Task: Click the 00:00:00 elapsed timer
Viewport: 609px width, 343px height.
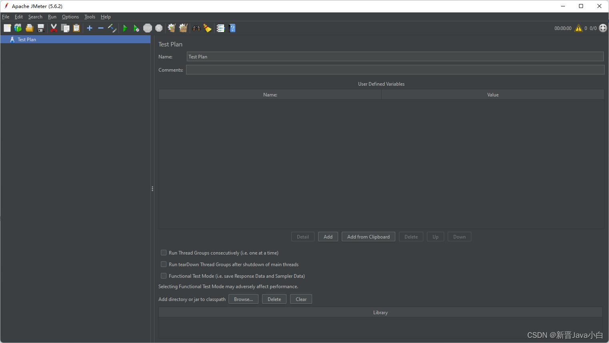Action: point(563,28)
